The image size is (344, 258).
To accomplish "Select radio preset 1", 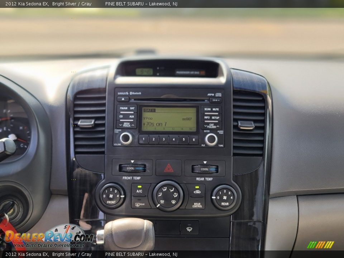I will [x=144, y=139].
